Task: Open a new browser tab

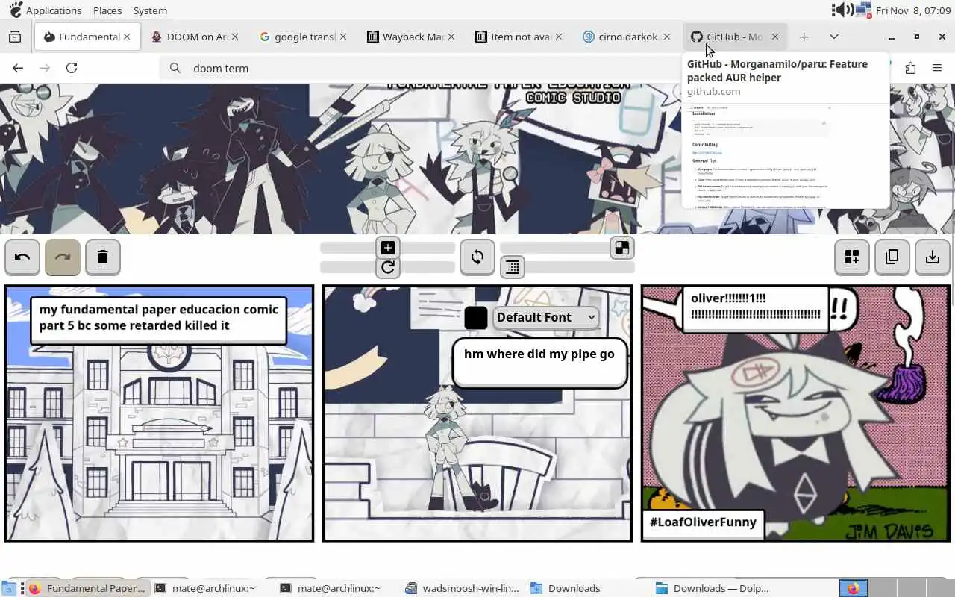Action: tap(804, 37)
